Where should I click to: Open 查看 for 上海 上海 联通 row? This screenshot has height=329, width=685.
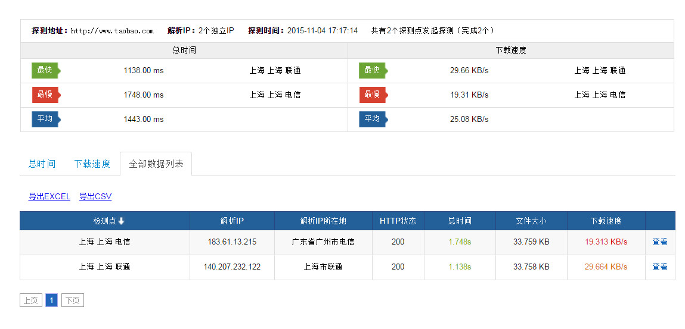(659, 267)
